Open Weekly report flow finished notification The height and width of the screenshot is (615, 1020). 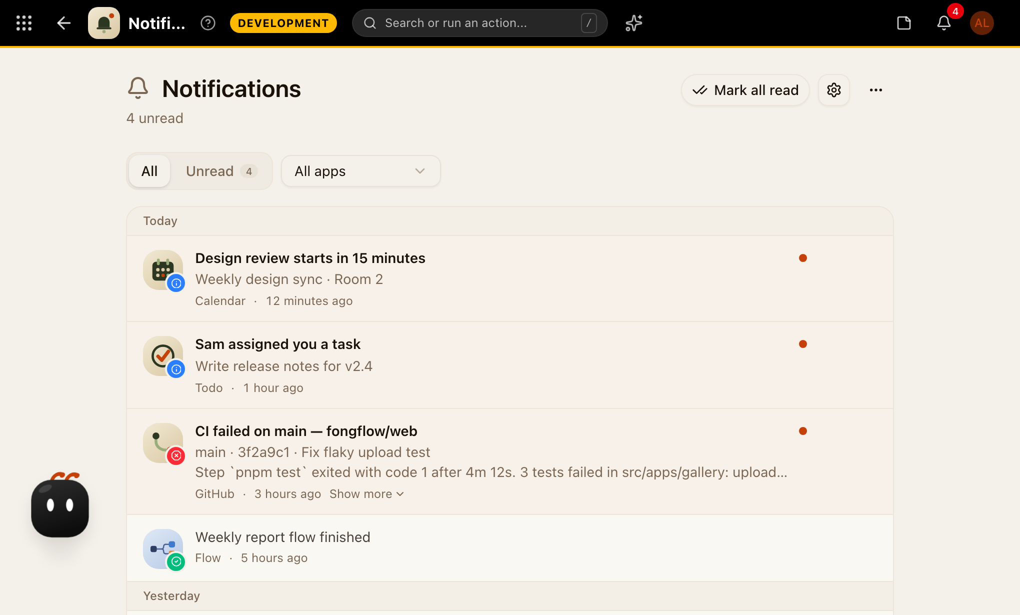click(x=282, y=537)
